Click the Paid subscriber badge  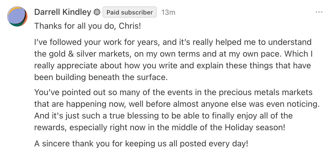click(x=130, y=12)
